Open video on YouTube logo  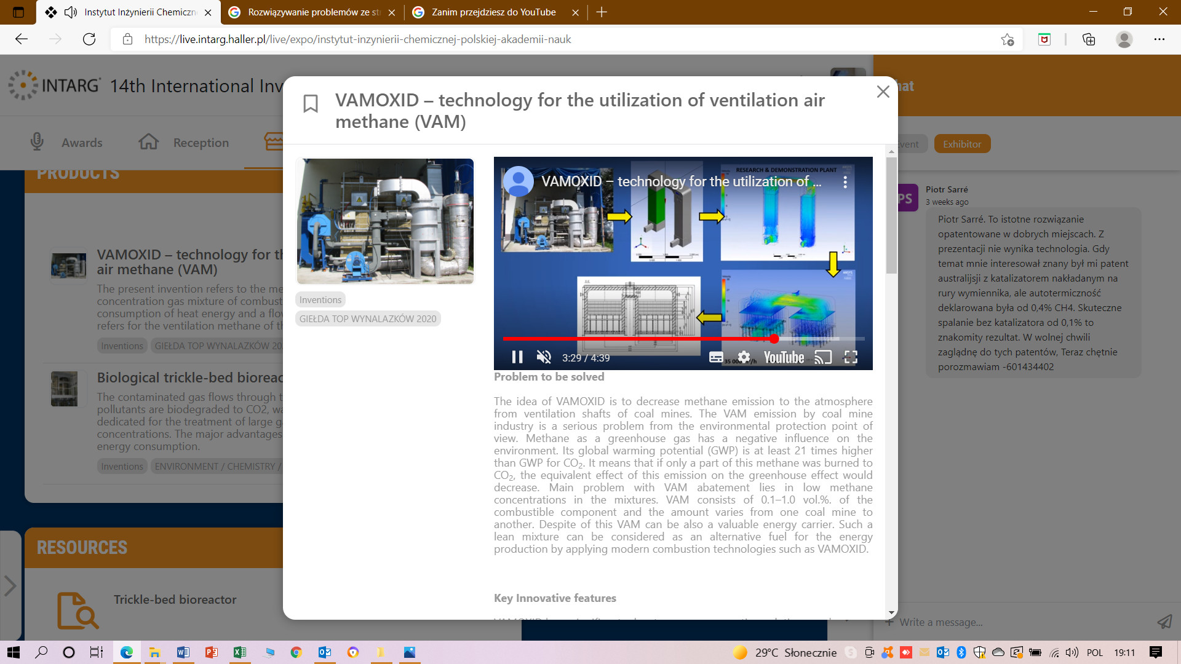[x=784, y=357]
